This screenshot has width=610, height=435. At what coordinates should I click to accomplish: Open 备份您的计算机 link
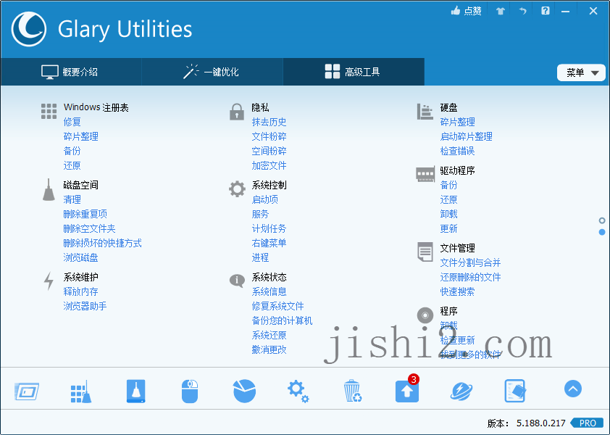[282, 320]
